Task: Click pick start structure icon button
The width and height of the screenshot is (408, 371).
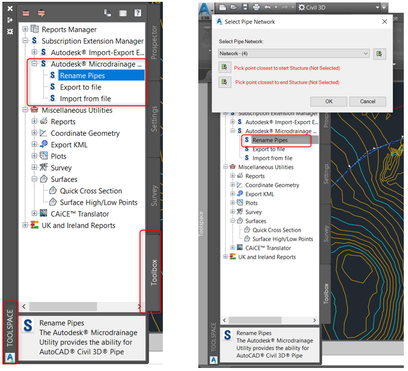Action: (224, 67)
